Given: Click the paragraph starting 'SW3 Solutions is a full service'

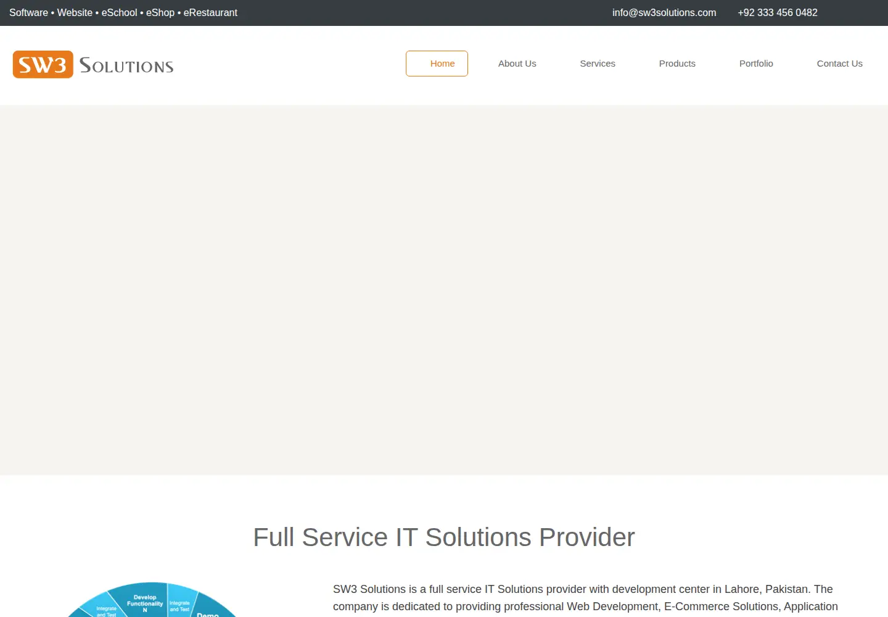Looking at the screenshot, I should (x=586, y=598).
